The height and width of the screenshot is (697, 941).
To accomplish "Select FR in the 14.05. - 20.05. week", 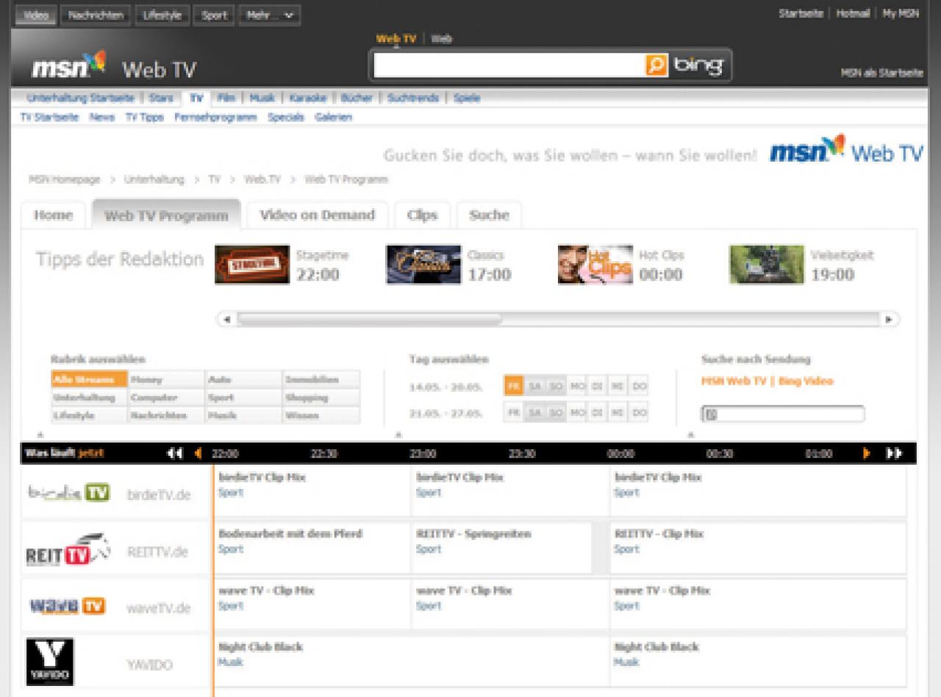I will (x=514, y=386).
